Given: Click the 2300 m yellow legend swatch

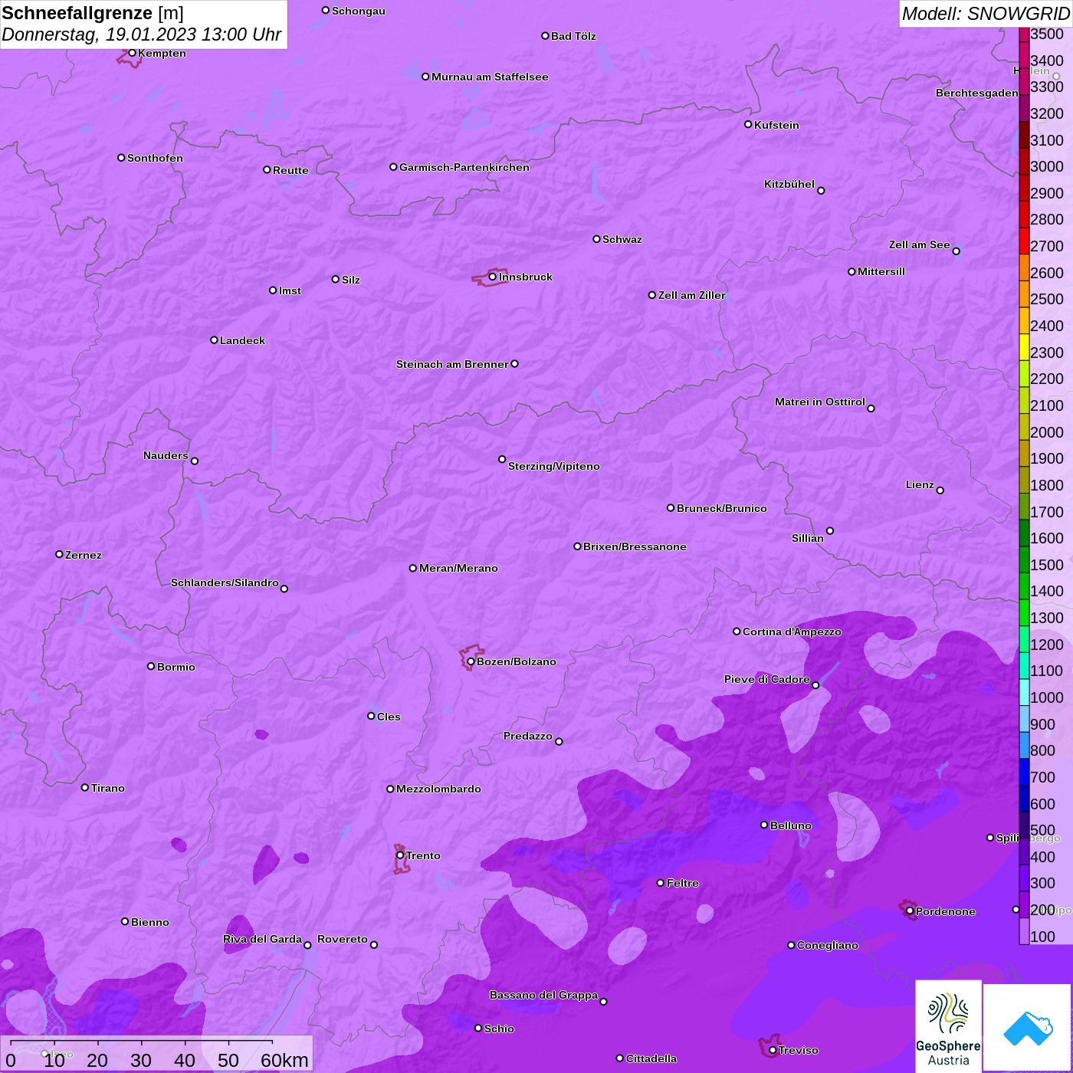Looking at the screenshot, I should (x=1024, y=347).
